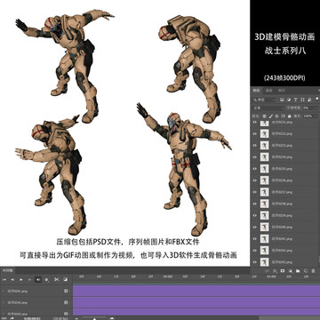
Task: Open the blend mode dropdown
Action: [268, 108]
